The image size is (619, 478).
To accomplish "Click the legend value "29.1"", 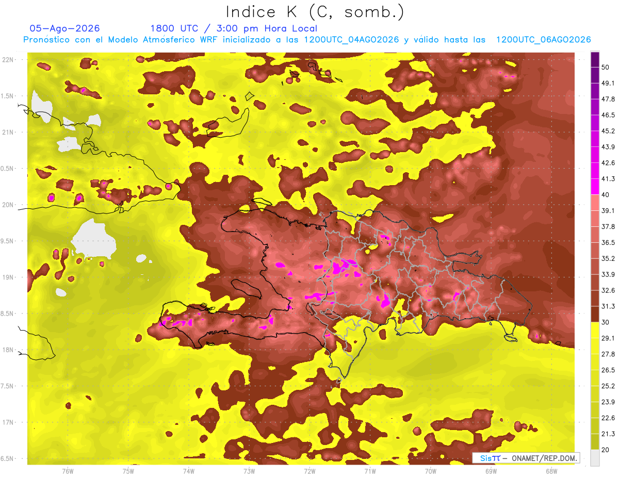I will tap(608, 338).
